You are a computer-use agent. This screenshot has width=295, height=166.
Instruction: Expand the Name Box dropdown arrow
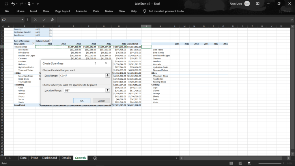22,19
